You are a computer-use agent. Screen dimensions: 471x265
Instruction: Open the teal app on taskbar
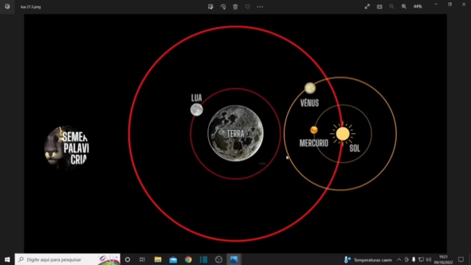coord(203,259)
